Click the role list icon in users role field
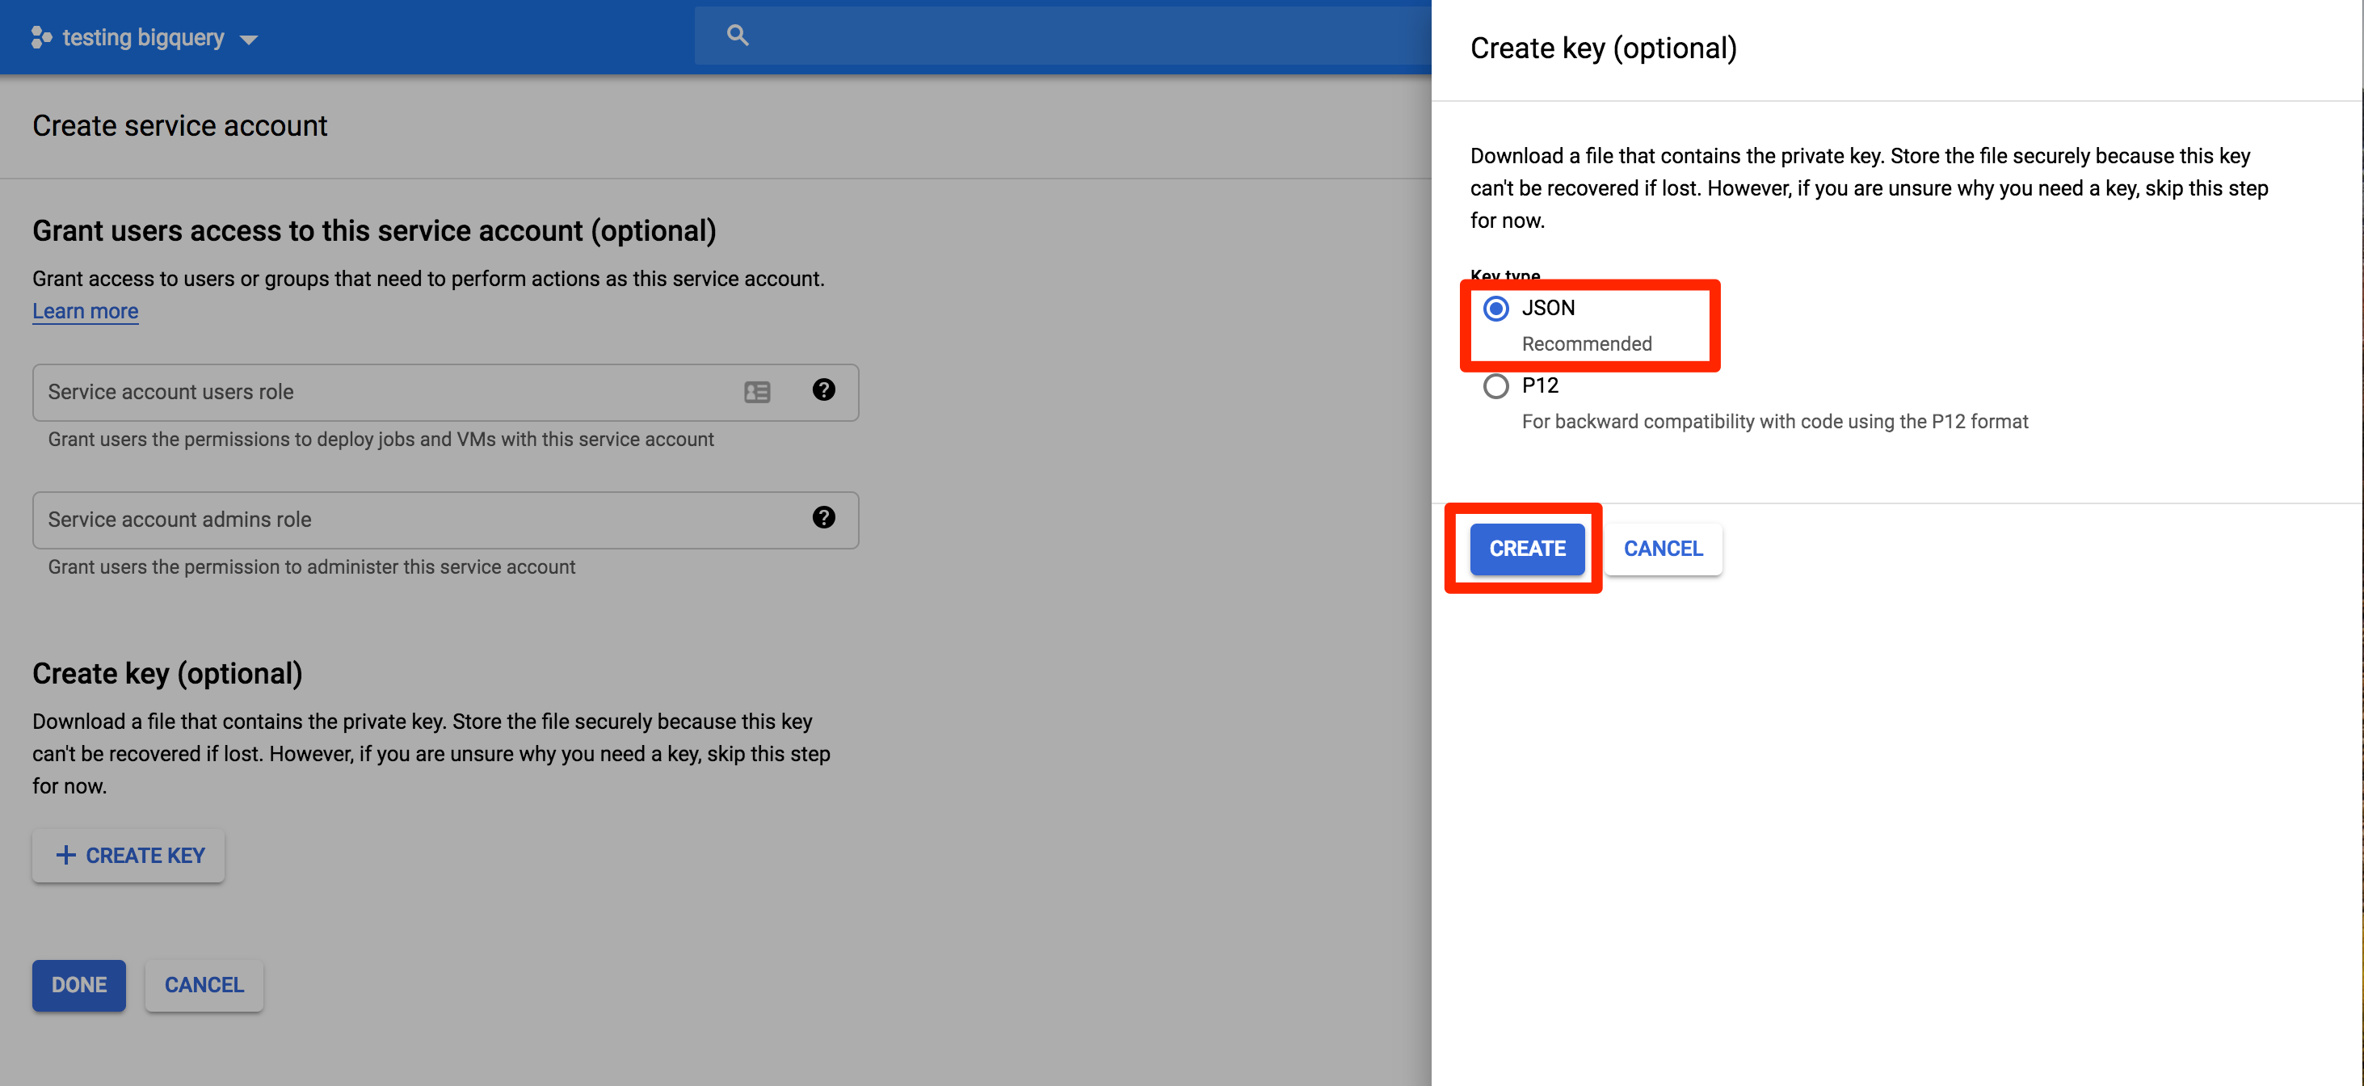 [x=757, y=392]
